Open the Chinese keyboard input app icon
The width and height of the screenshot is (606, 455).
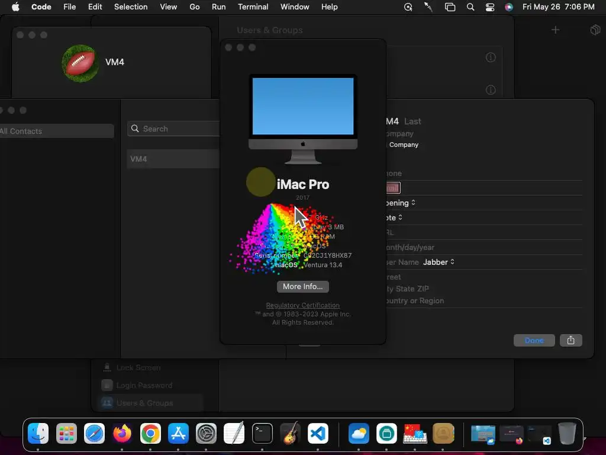pos(415,433)
